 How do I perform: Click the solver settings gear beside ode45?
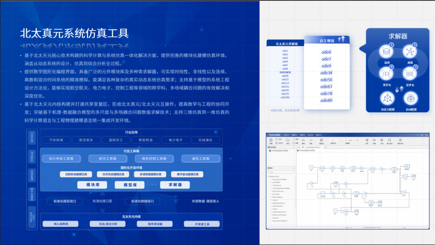pyautogui.click(x=357, y=140)
